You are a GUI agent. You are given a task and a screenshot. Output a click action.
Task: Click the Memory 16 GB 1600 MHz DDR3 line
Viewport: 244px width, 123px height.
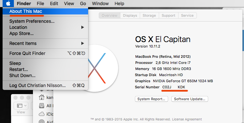(x=163, y=69)
